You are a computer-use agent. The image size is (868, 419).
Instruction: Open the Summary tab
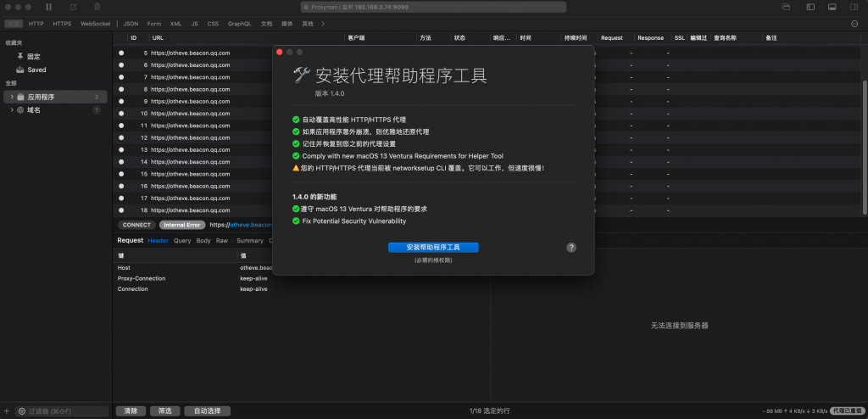[x=250, y=241]
